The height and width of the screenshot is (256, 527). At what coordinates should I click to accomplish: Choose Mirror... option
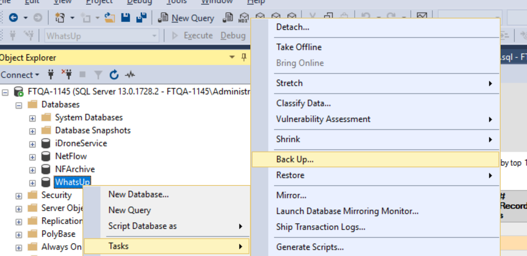pyautogui.click(x=291, y=195)
